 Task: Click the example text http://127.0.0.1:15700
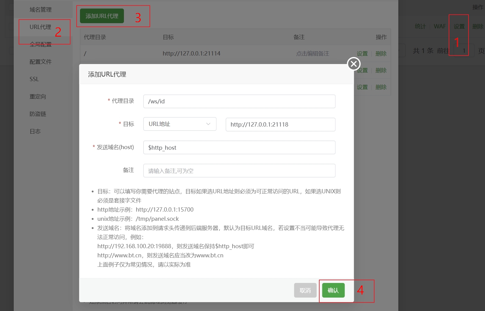pyautogui.click(x=165, y=210)
